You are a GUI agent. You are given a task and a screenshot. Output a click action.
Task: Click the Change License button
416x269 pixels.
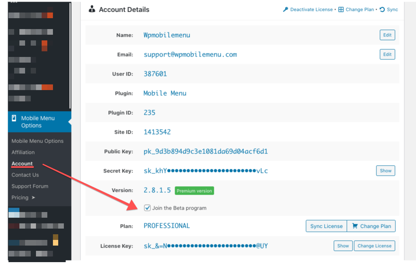click(x=374, y=246)
